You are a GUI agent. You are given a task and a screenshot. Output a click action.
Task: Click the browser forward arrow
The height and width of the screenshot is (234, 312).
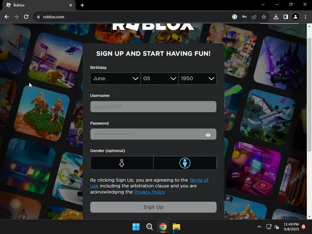point(16,17)
